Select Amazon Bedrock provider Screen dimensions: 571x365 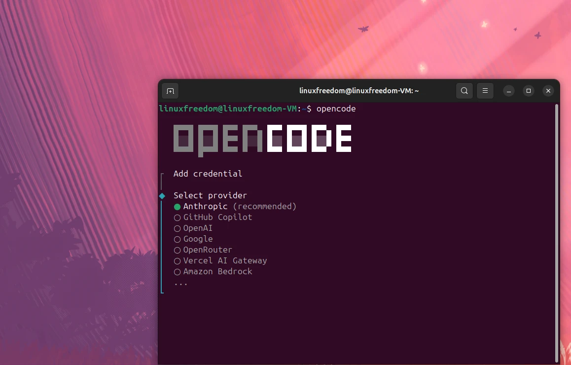[217, 271]
